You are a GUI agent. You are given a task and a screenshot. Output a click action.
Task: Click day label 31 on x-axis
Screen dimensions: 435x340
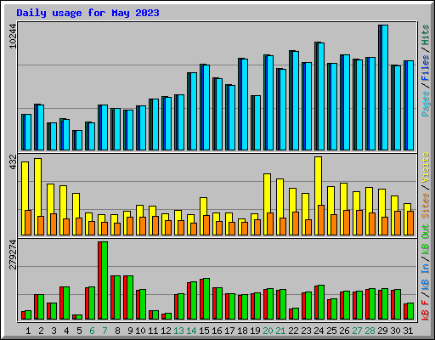[x=408, y=331]
